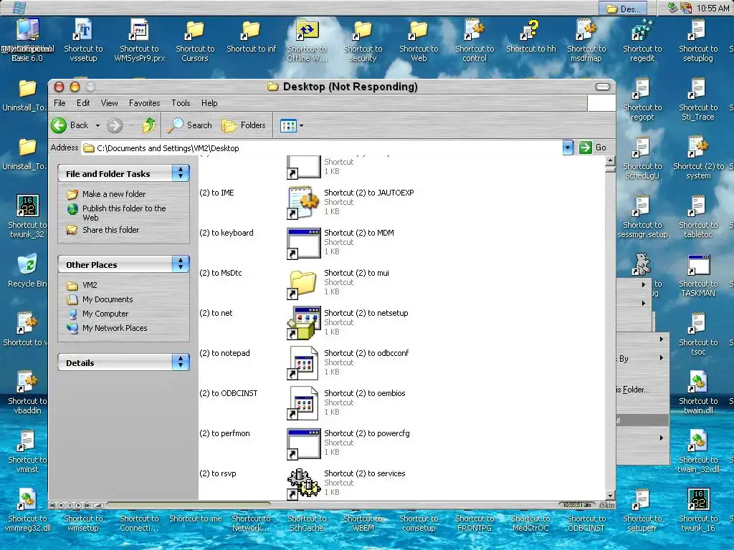Select Shortcut to twain.dll desktop icon
The height and width of the screenshot is (550, 734).
(698, 393)
